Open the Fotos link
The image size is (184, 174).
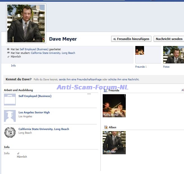[166, 67]
